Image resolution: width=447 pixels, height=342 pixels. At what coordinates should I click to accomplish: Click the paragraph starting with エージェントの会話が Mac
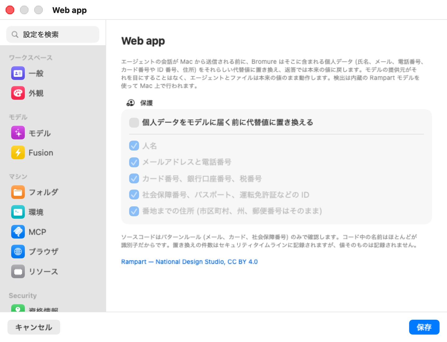point(273,74)
